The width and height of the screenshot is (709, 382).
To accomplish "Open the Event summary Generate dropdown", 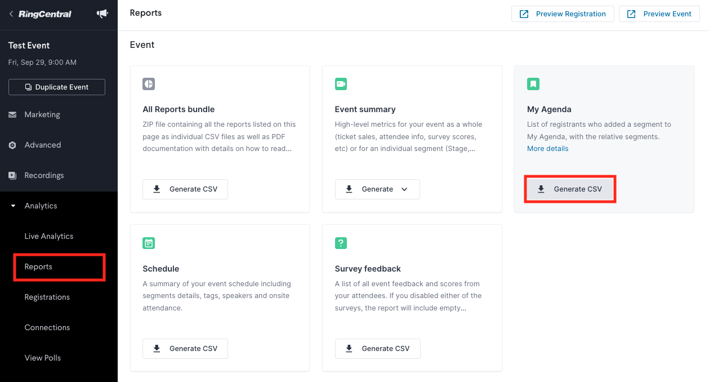I will click(x=377, y=189).
